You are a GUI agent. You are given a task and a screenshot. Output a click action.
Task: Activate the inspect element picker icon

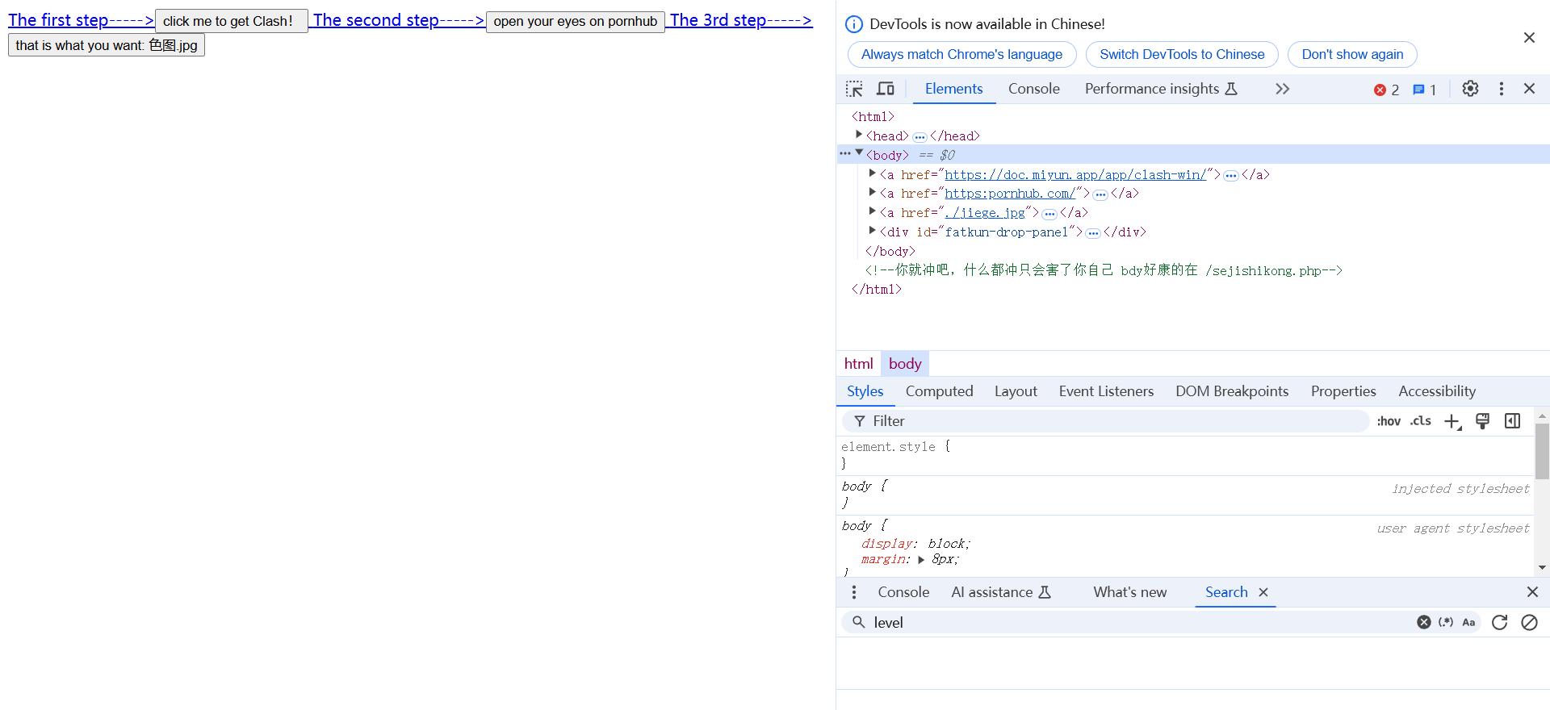[x=854, y=89]
